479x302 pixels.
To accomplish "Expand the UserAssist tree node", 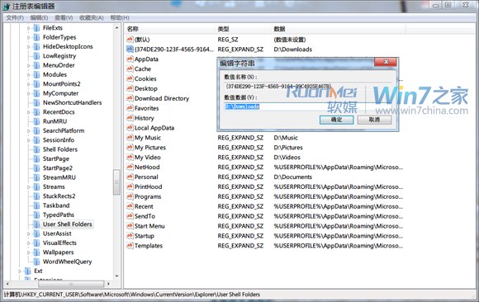I will 28,234.
